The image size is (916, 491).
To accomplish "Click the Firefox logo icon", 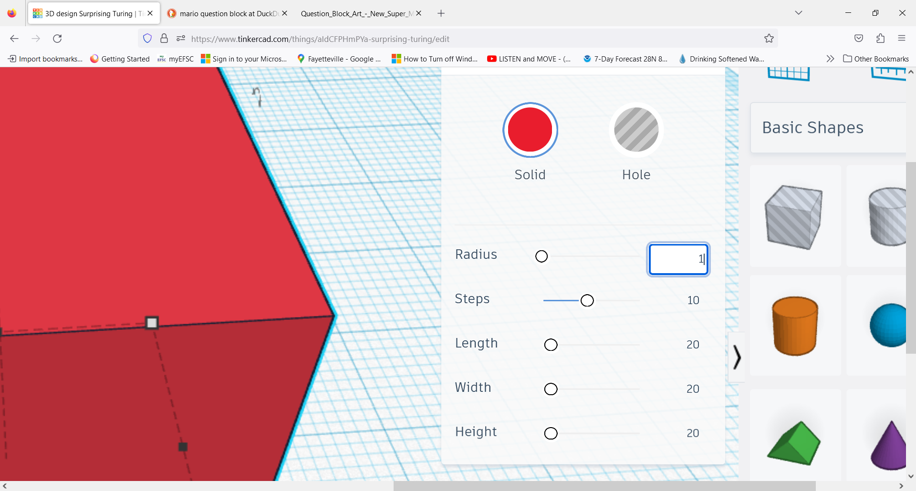I will point(12,13).
